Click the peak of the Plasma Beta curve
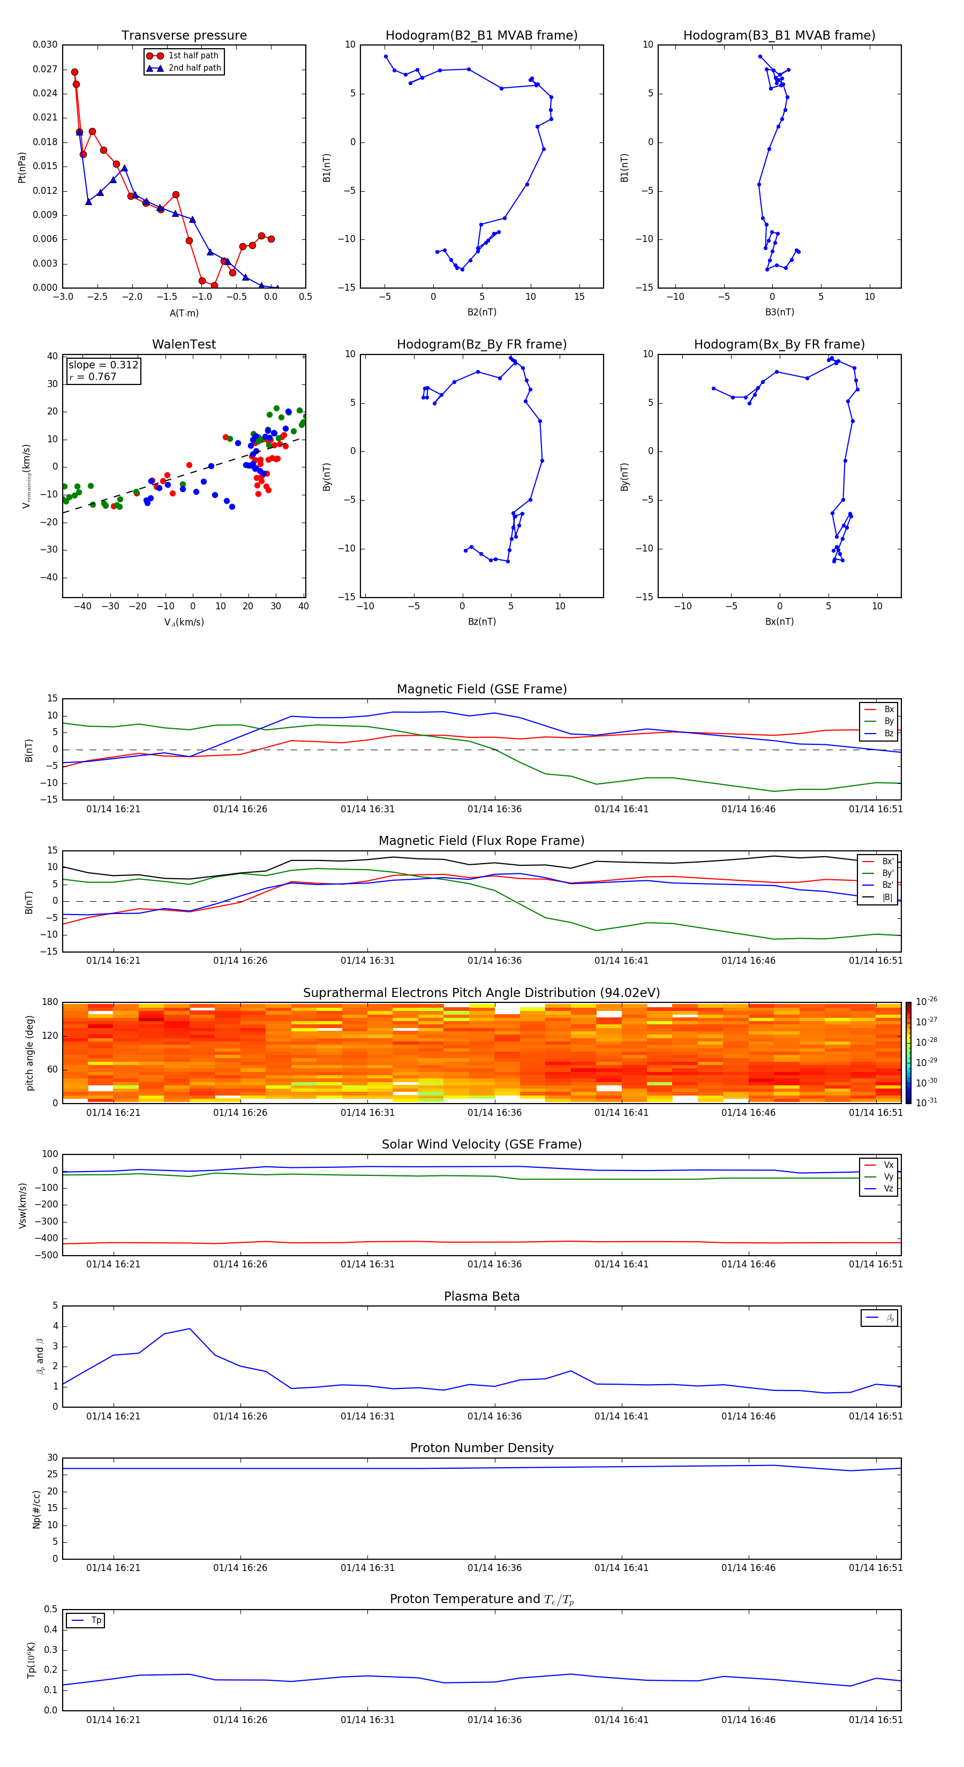The height and width of the screenshot is (1767, 964). coord(190,1328)
